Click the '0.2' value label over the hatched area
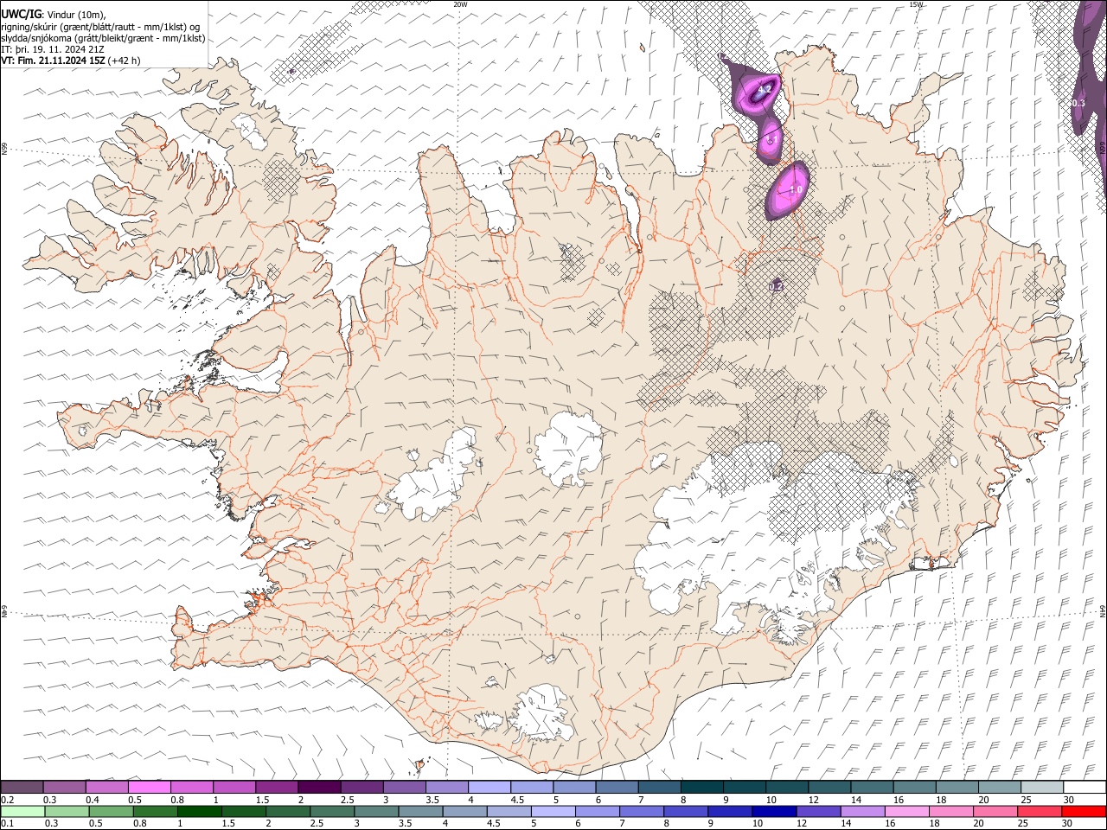The width and height of the screenshot is (1107, 830). point(776,286)
